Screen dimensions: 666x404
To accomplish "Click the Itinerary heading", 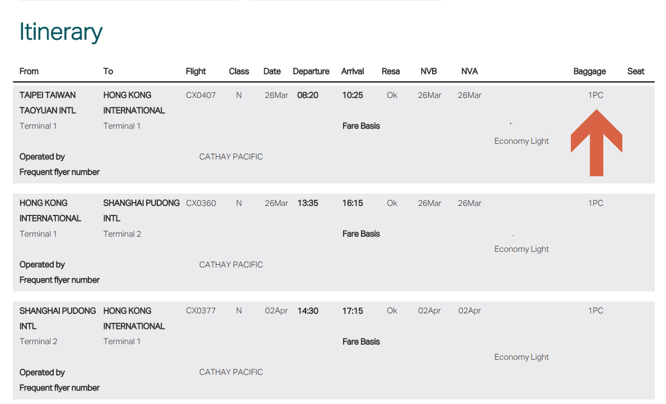I will point(61,32).
